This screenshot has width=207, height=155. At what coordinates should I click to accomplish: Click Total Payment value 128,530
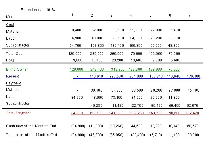click(x=96, y=113)
